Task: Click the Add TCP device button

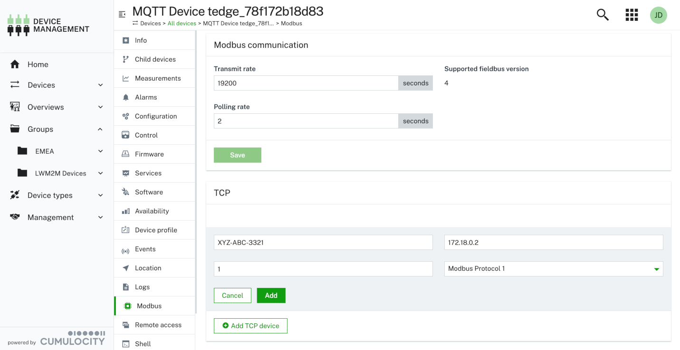Action: [x=250, y=326]
